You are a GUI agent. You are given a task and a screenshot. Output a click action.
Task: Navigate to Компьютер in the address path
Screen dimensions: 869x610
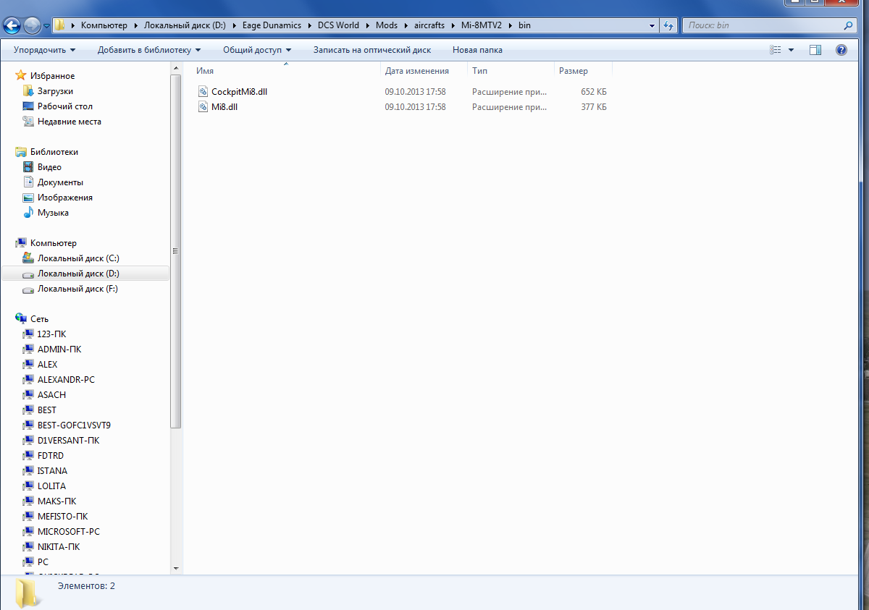coord(104,25)
